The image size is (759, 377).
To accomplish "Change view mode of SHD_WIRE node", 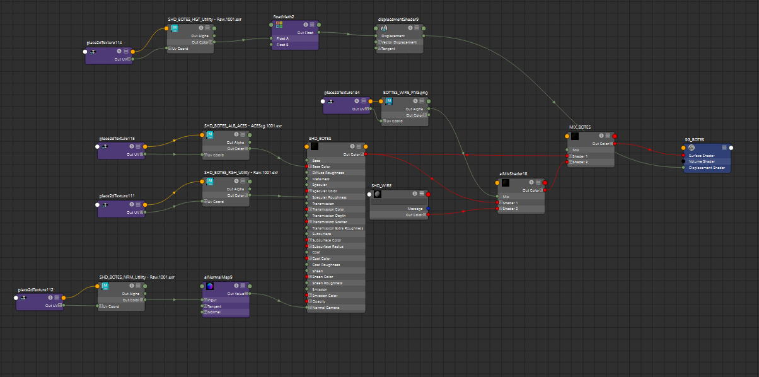I will [x=421, y=194].
